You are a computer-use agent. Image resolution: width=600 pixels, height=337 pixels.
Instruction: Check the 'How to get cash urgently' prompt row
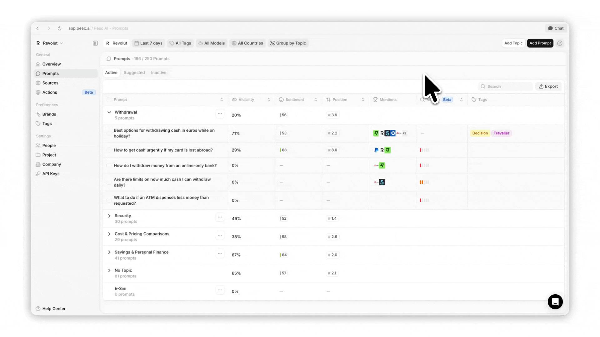[109, 150]
